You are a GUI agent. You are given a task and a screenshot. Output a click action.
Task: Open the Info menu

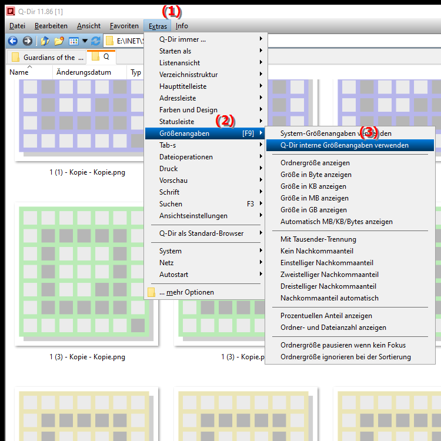[182, 26]
